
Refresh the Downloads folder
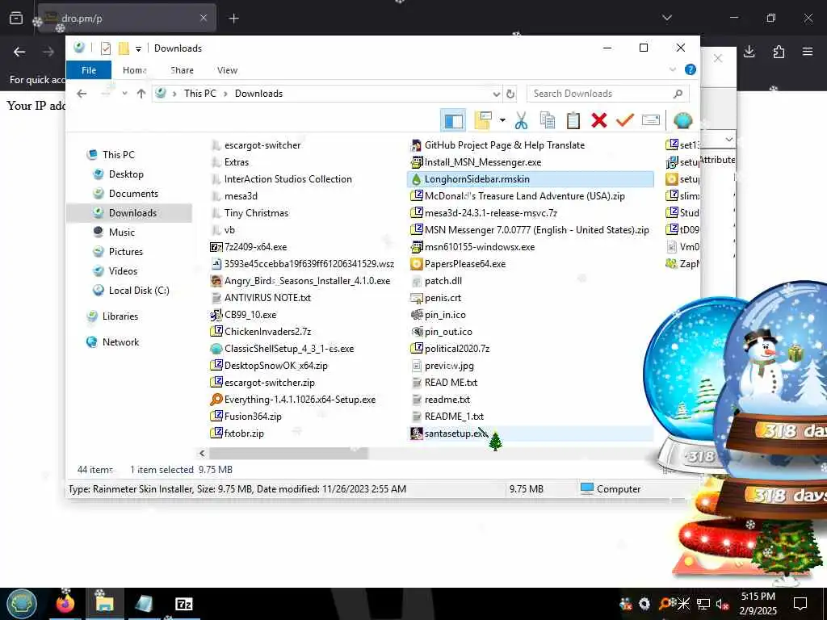coord(510,94)
